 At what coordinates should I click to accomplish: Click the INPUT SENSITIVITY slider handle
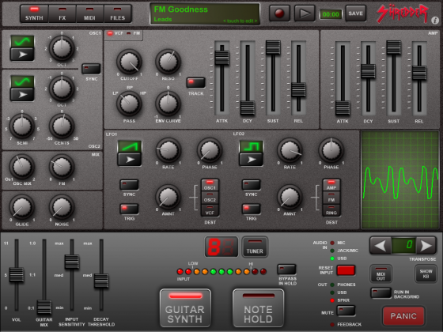[72, 262]
